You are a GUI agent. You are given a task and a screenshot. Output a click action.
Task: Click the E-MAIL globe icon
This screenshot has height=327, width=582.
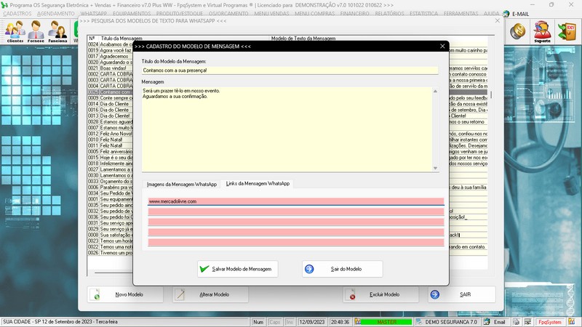point(506,14)
